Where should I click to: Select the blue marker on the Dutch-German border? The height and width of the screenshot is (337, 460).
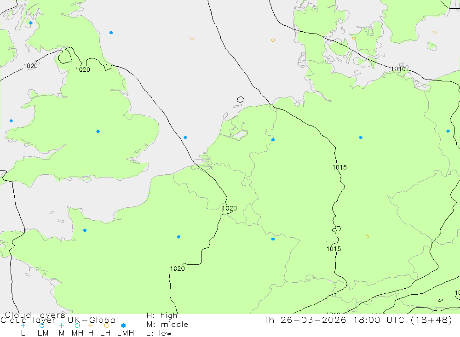[x=273, y=140]
